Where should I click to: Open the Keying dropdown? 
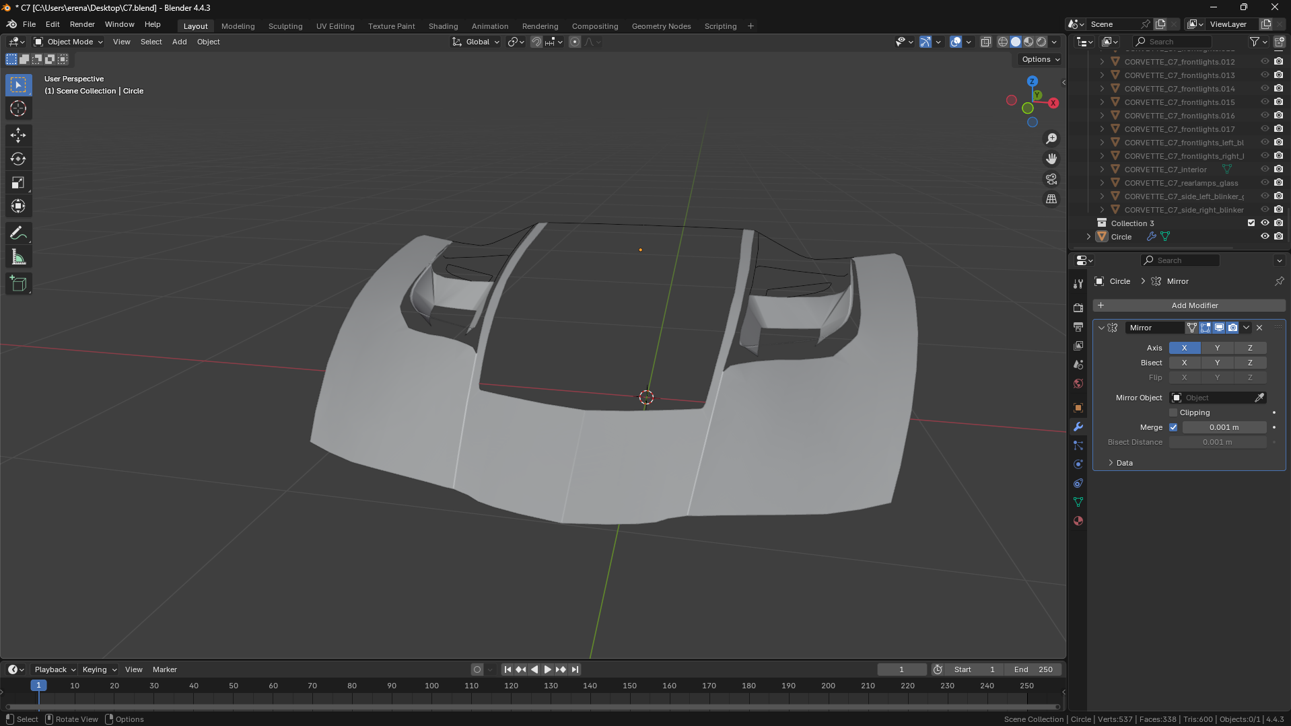coord(99,669)
